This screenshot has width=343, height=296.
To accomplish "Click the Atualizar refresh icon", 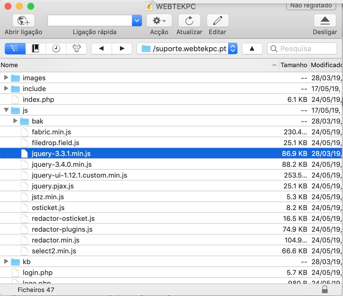I will (189, 21).
